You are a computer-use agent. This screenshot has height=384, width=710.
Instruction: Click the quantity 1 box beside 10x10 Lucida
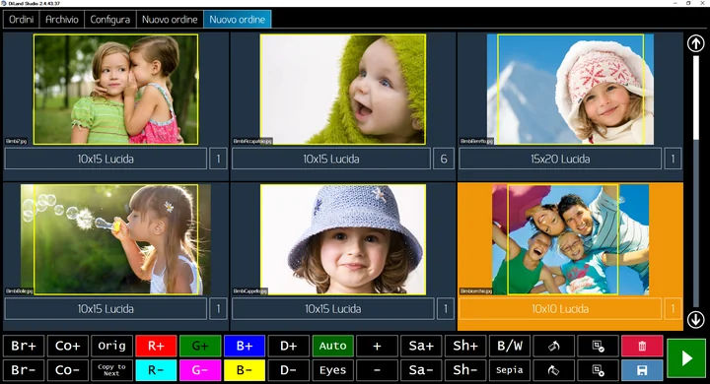(673, 309)
